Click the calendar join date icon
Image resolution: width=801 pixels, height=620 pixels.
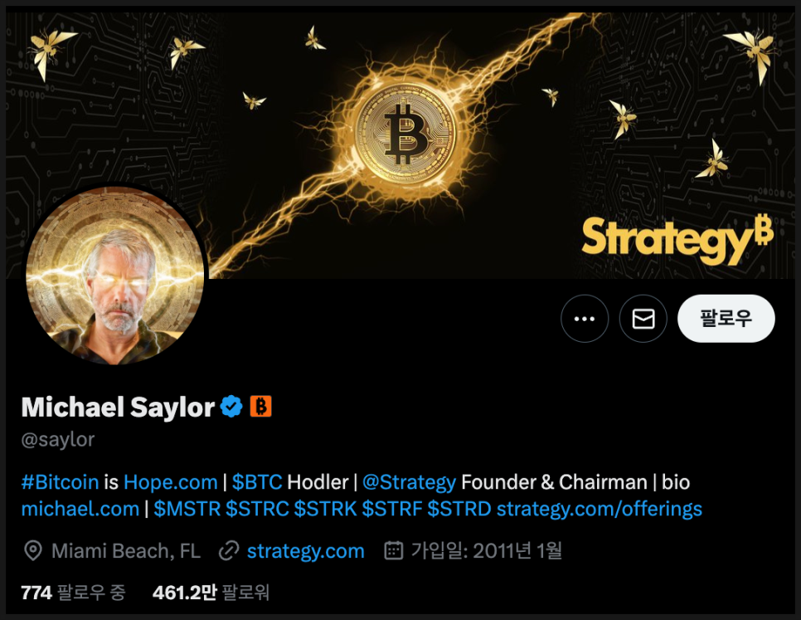[393, 550]
